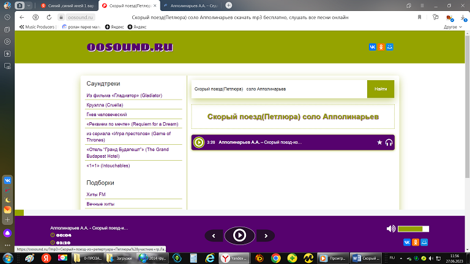Open Internet Explorer from taskbar

210,258
